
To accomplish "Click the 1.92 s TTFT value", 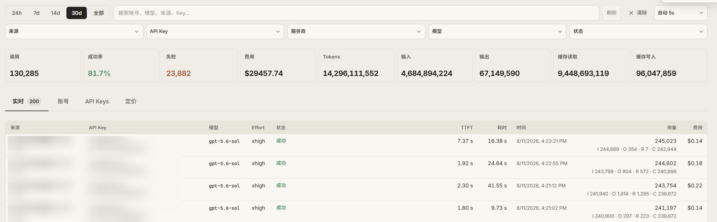I will pyautogui.click(x=465, y=164).
